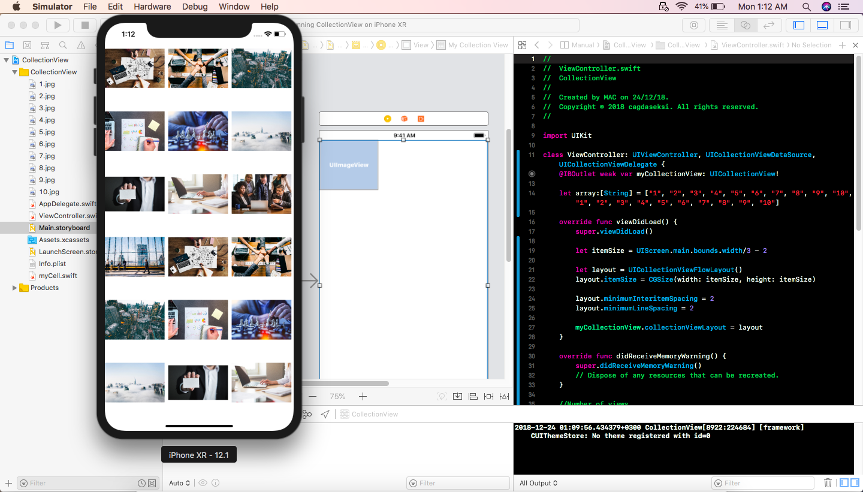Switch to the Assistant editor
The width and height of the screenshot is (863, 492).
point(745,25)
